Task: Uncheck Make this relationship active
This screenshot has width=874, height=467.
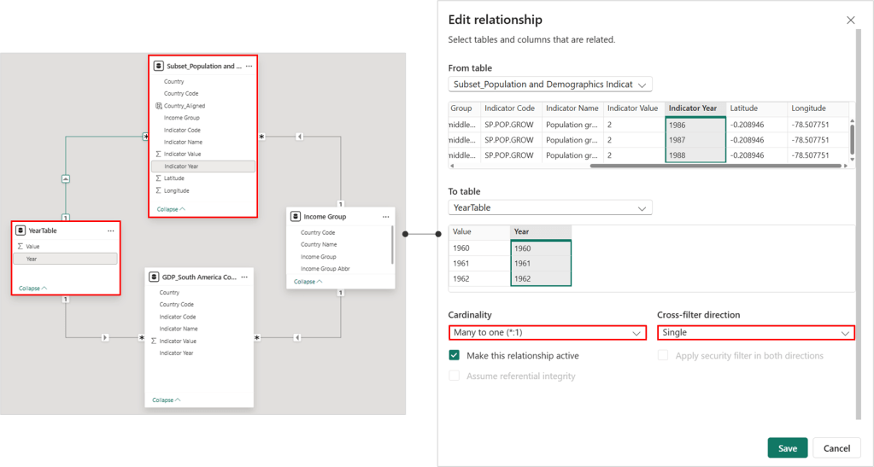Action: [x=455, y=355]
